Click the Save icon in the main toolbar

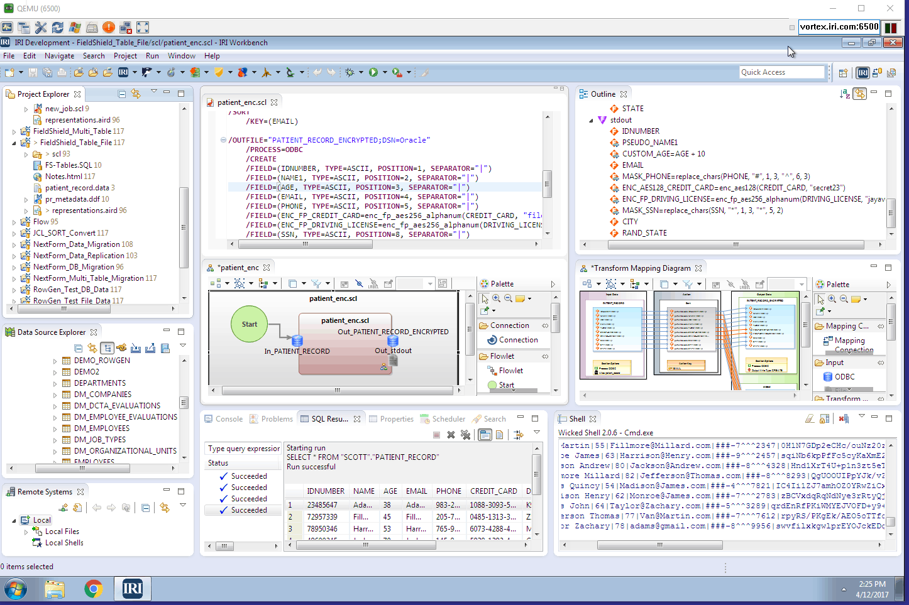(31, 72)
